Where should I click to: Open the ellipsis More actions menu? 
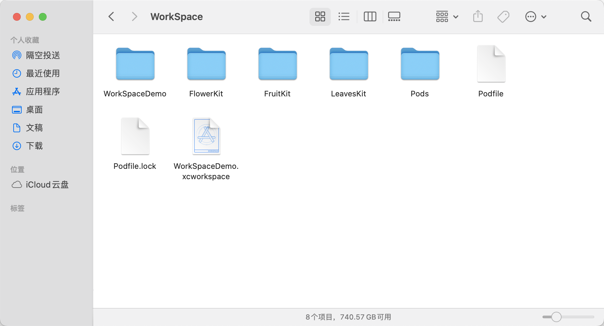[x=536, y=16]
